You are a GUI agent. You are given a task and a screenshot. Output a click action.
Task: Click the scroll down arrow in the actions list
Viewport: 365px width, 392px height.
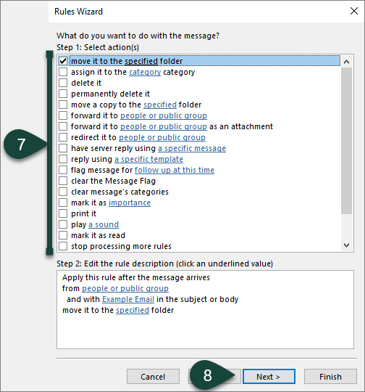pos(347,245)
